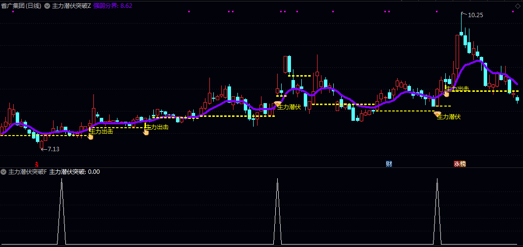
Task: Click the 主力出击 label near the peak rally
Action: [x=458, y=89]
